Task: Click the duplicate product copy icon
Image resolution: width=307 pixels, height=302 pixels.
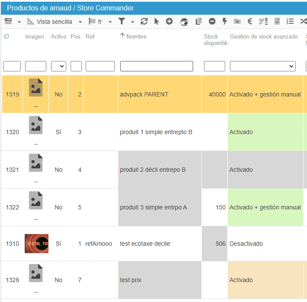Action: [x=199, y=21]
